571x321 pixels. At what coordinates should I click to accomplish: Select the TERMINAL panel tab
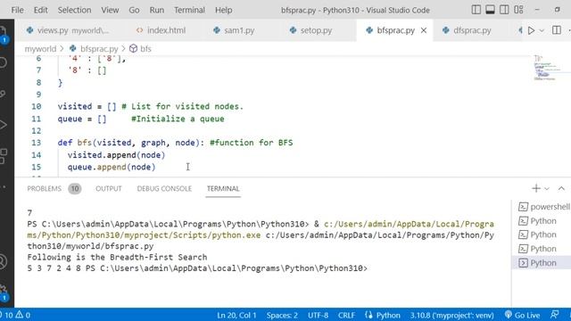223,188
